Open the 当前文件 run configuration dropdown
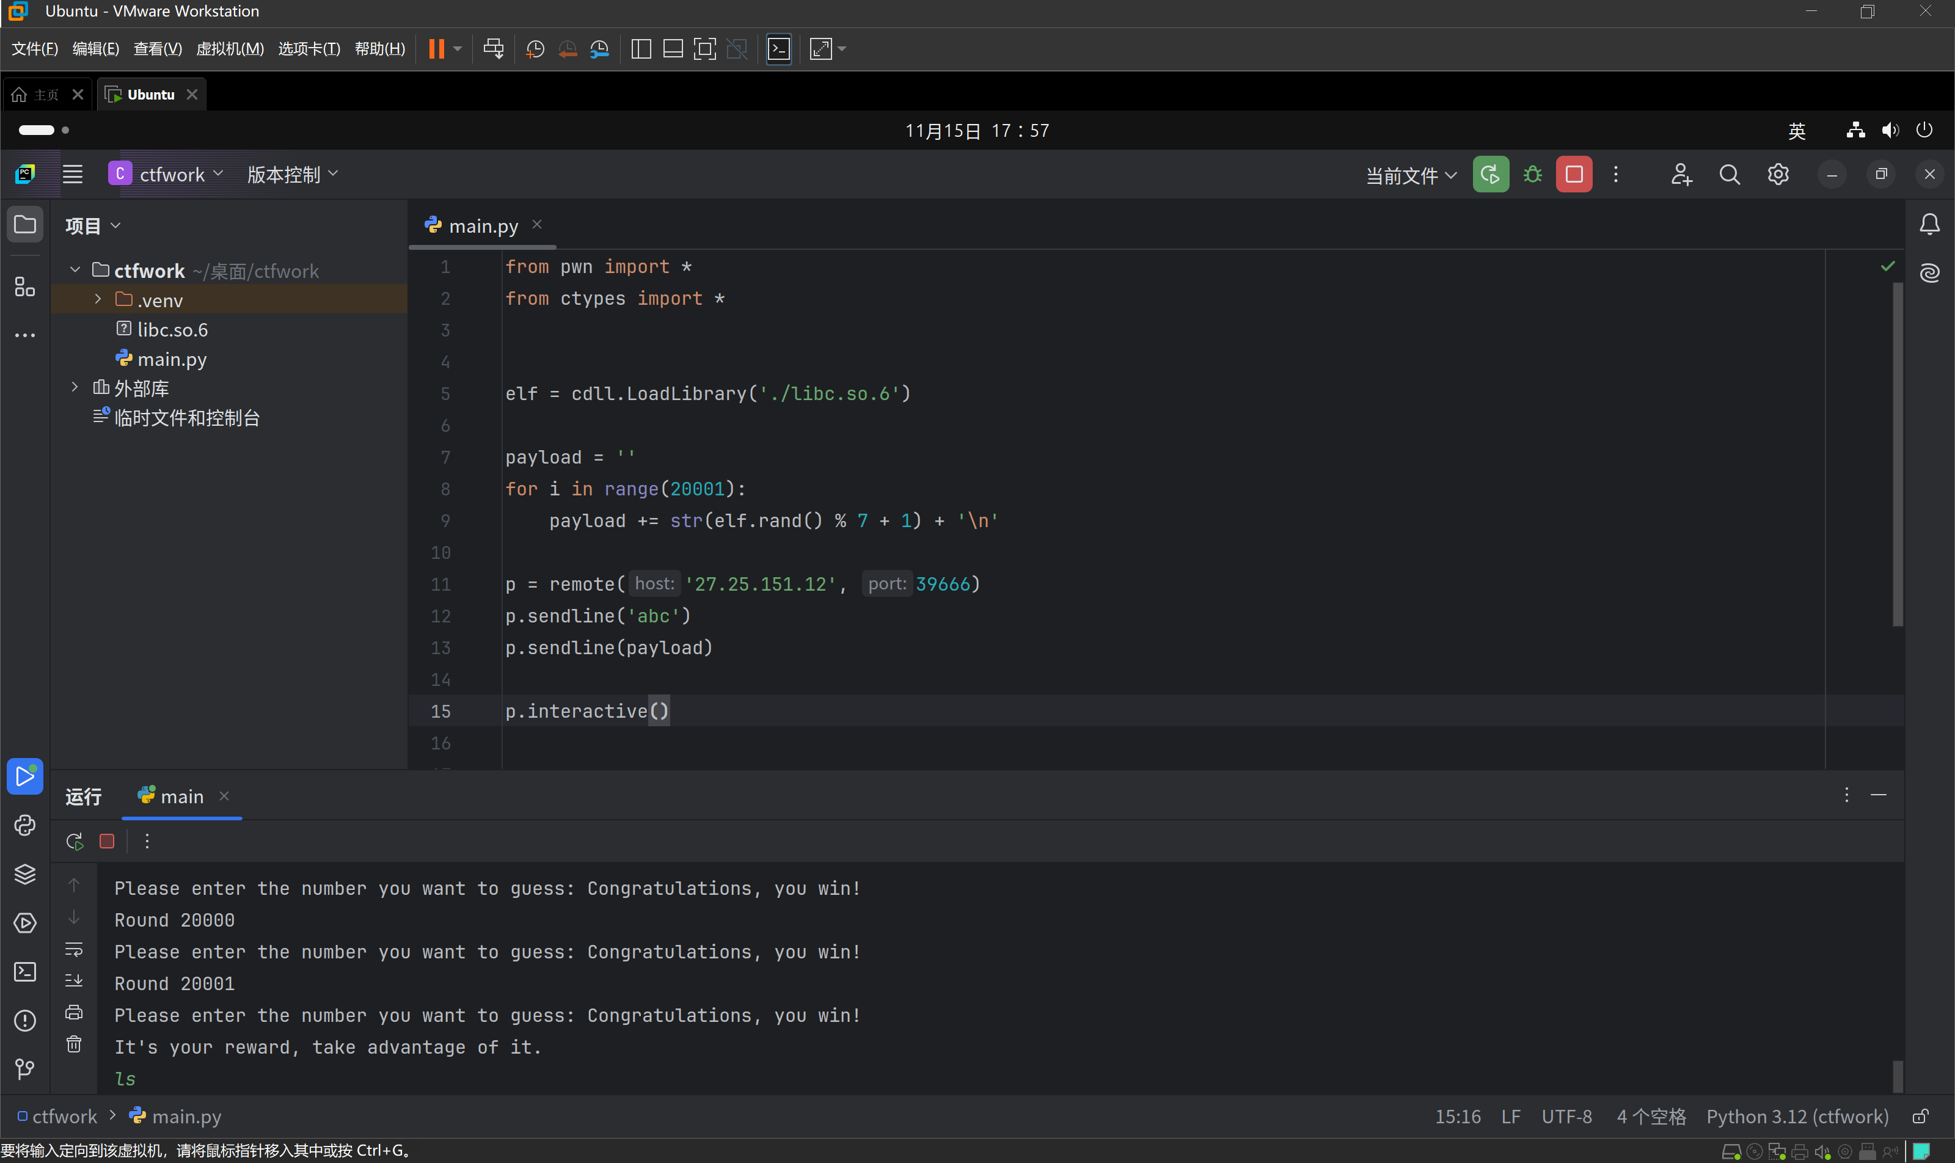Viewport: 1955px width, 1163px height. tap(1410, 175)
